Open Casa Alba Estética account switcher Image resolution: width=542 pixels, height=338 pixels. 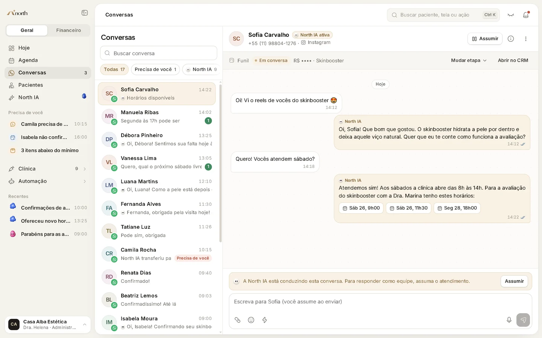48,324
